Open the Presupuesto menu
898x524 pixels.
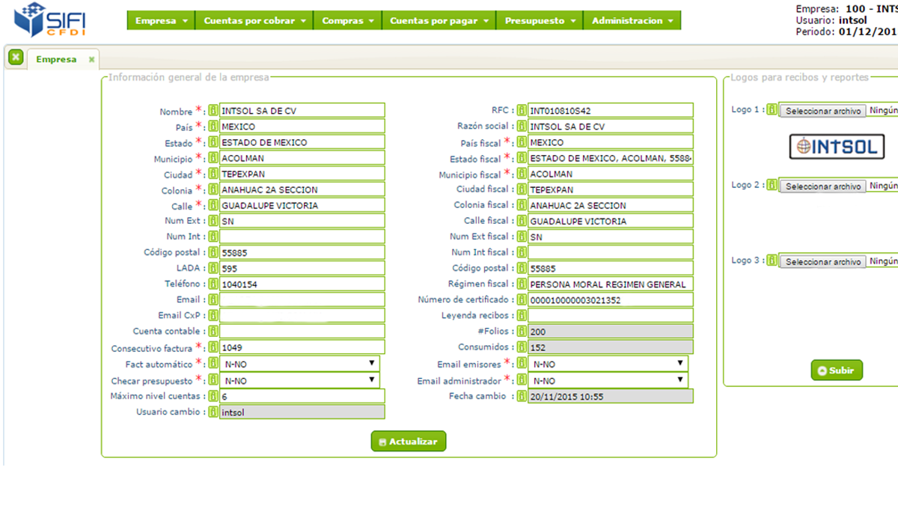click(540, 21)
